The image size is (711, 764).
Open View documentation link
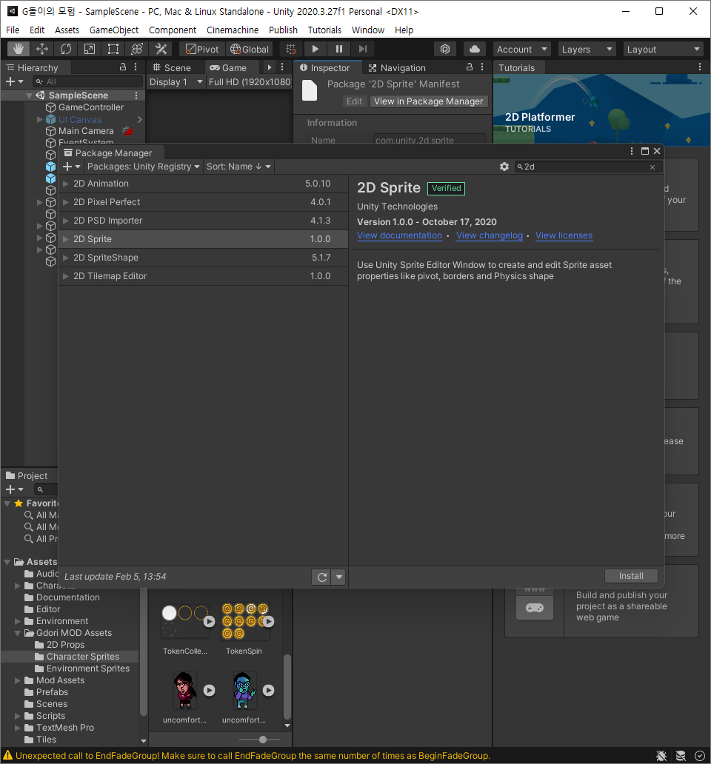point(399,235)
